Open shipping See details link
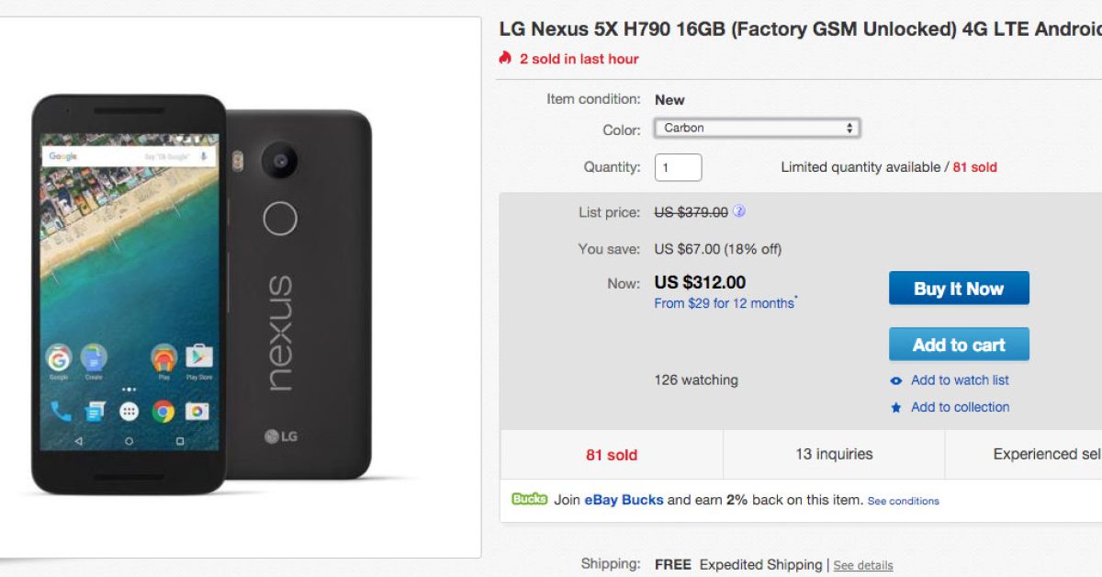 tap(862, 565)
